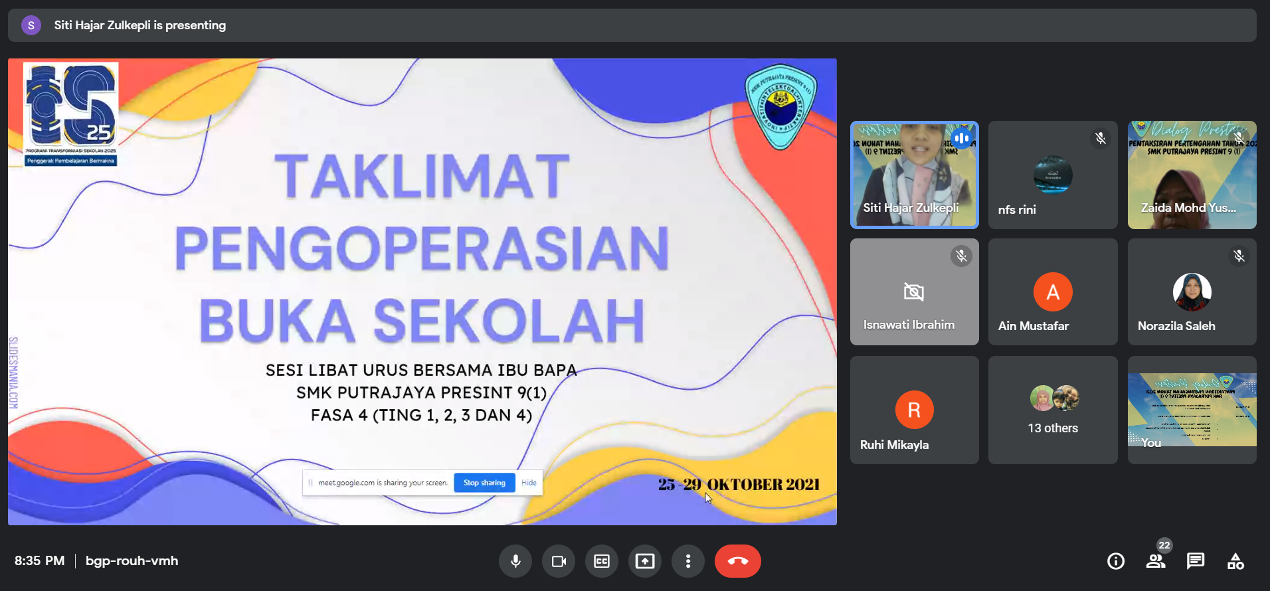Click Norazila Saleh's profile picture tile
This screenshot has width=1270, height=591.
pyautogui.click(x=1192, y=292)
